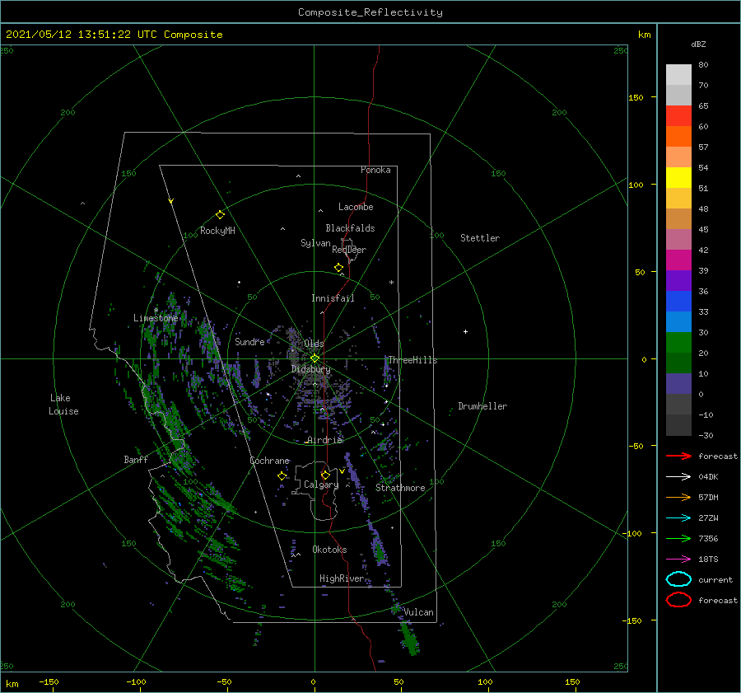This screenshot has width=741, height=693.
Task: Pick the red swatch below 65 dBZ
Action: click(x=678, y=115)
